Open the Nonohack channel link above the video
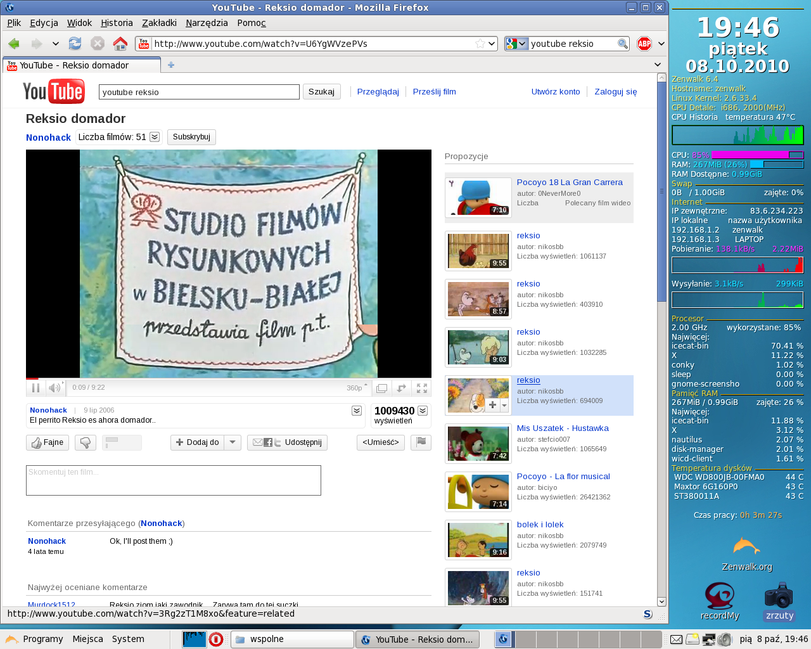Viewport: 811px width, 649px height. [48, 138]
